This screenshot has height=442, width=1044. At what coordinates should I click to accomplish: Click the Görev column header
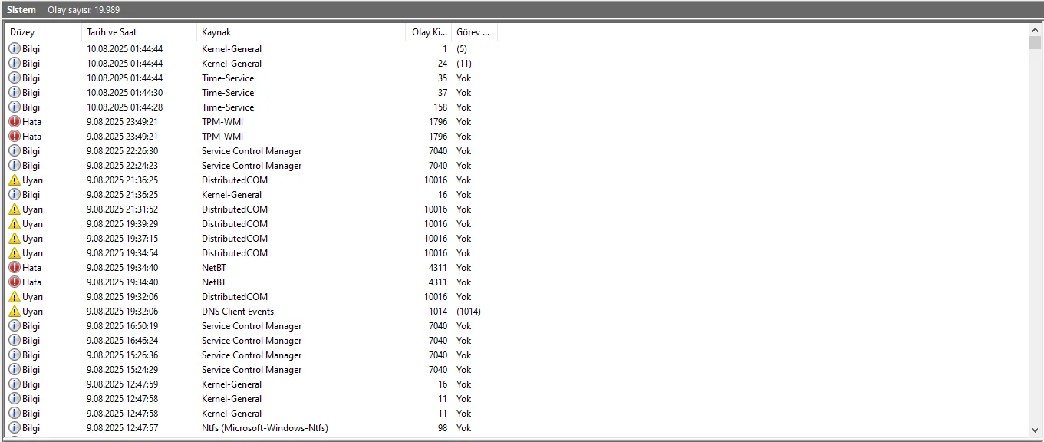(473, 32)
